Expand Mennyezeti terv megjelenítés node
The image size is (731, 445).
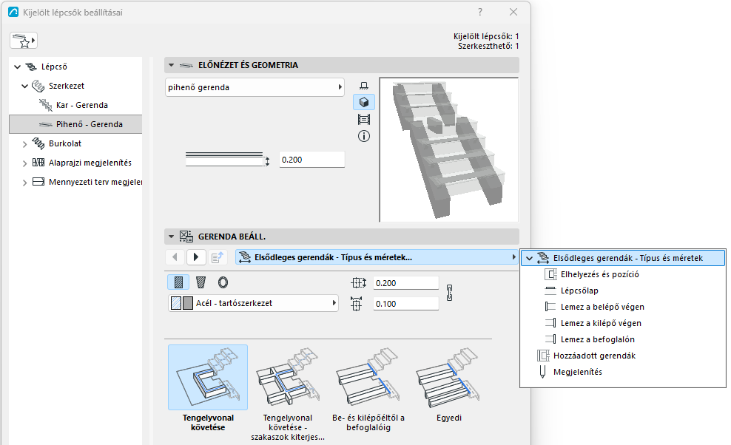24,182
